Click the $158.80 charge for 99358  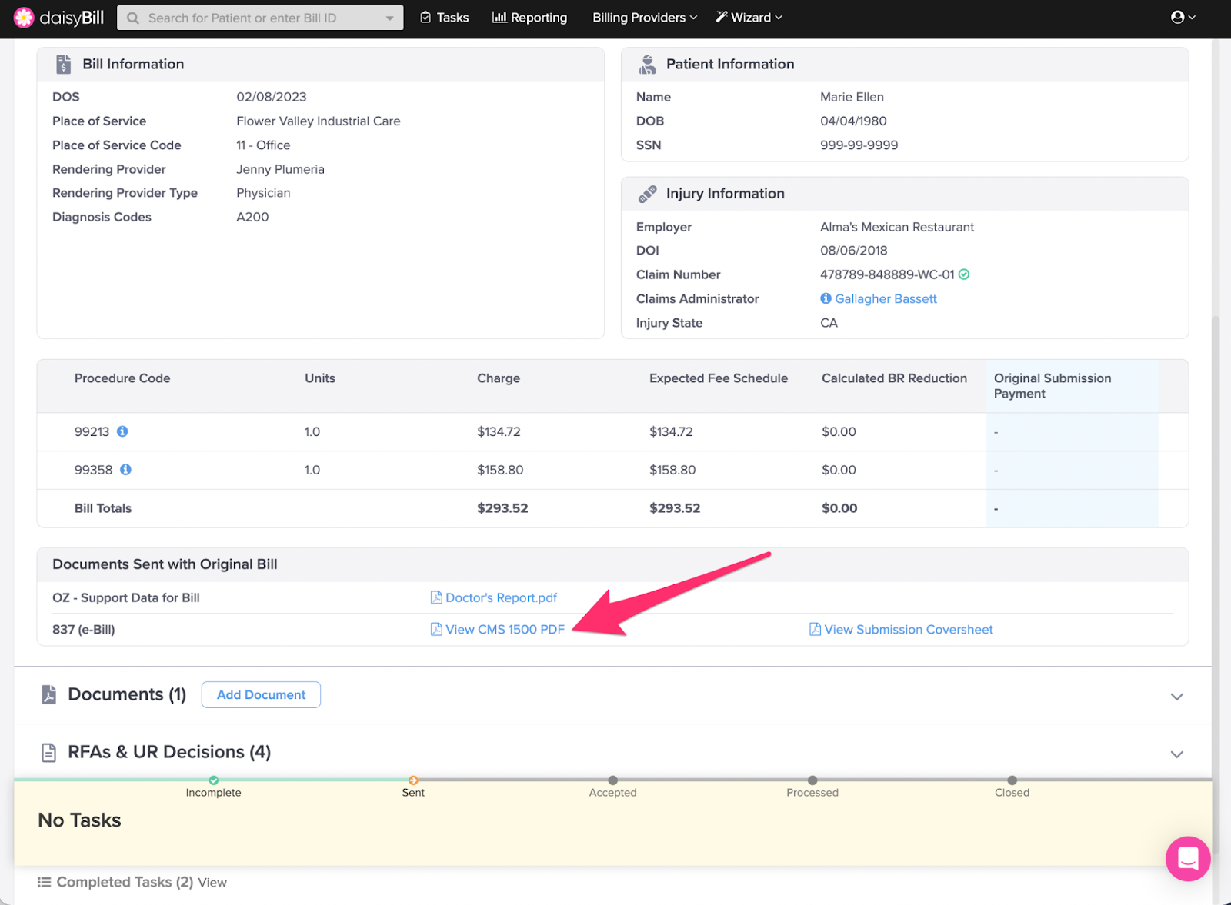pos(500,470)
